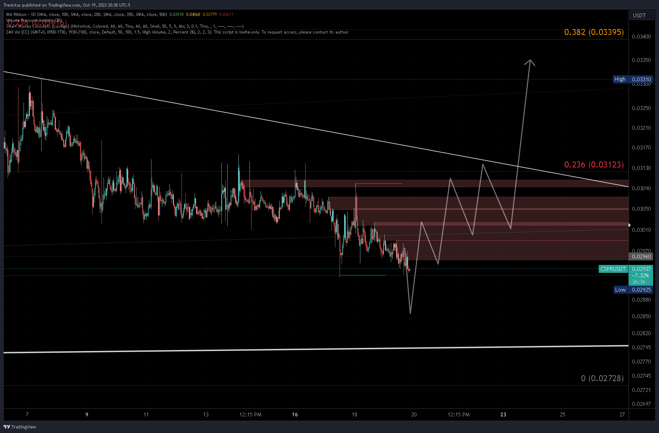Image resolution: width=659 pixels, height=433 pixels.
Task: Click the 0.02820 price axis value
Action: pyautogui.click(x=641, y=333)
